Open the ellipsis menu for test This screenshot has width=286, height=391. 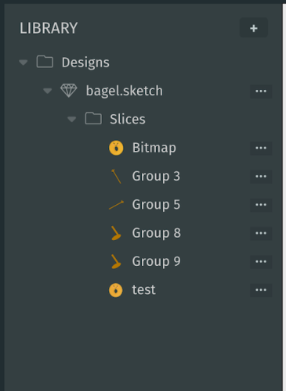point(261,290)
